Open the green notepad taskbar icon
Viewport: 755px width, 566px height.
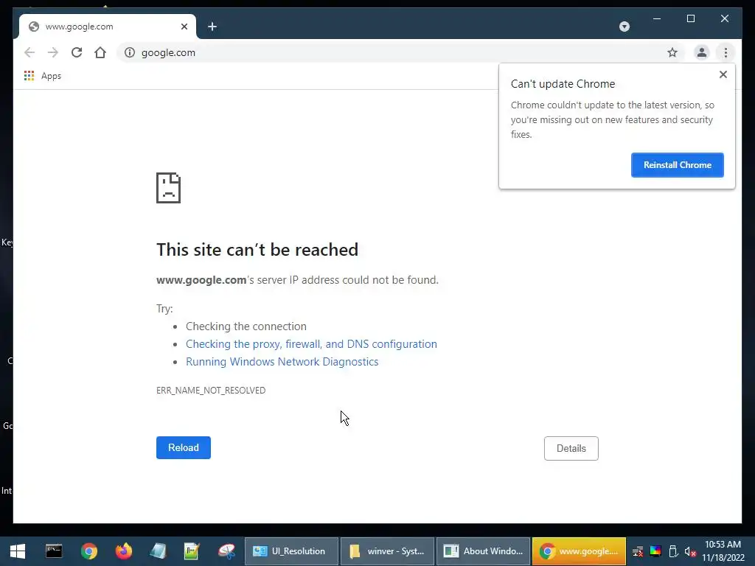[x=192, y=551]
